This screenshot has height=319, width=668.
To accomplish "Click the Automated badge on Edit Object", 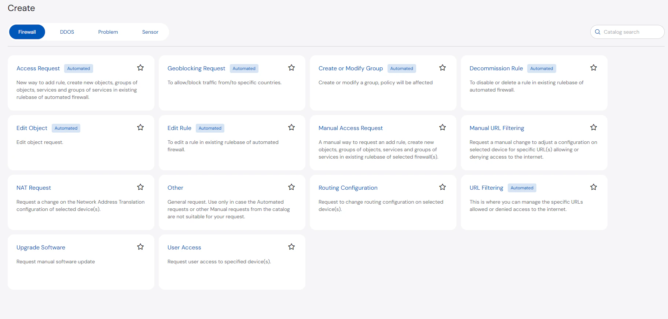I will pos(66,128).
